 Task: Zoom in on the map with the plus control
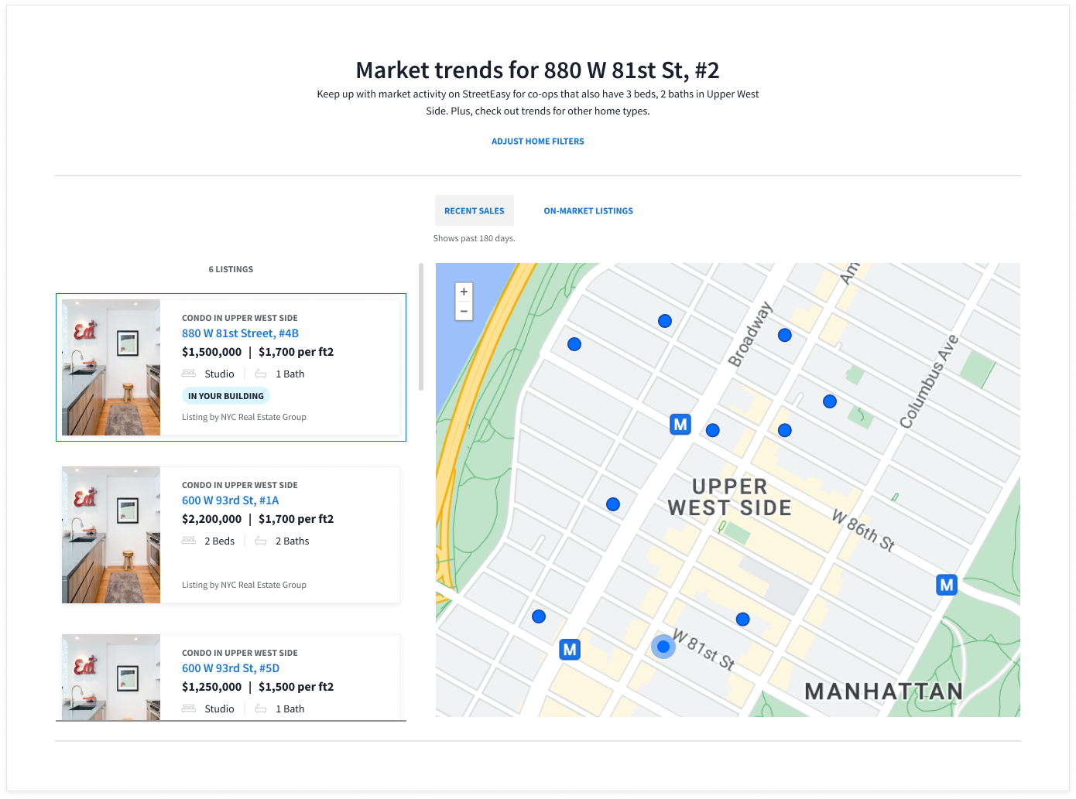[x=463, y=292]
